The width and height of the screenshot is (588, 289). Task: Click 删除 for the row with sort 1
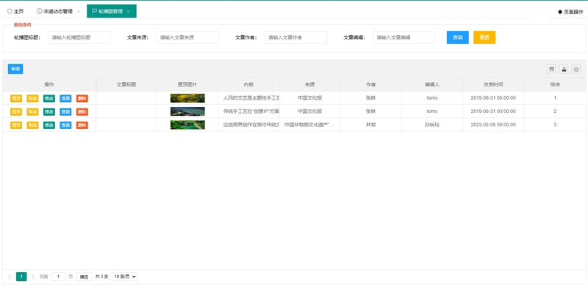(82, 98)
